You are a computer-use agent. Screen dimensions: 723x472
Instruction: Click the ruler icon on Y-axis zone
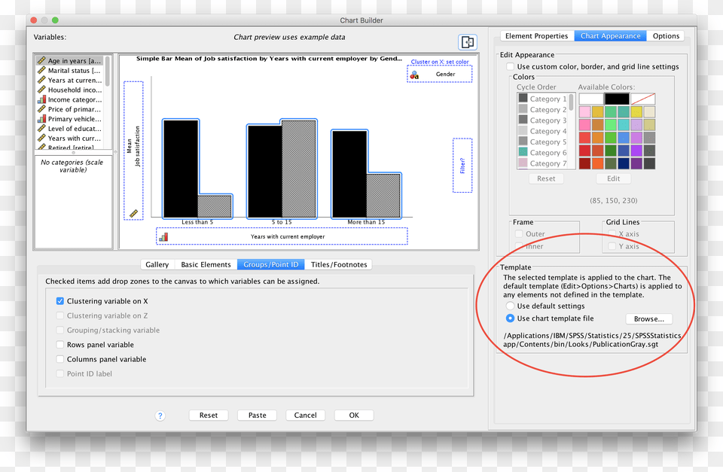click(133, 214)
